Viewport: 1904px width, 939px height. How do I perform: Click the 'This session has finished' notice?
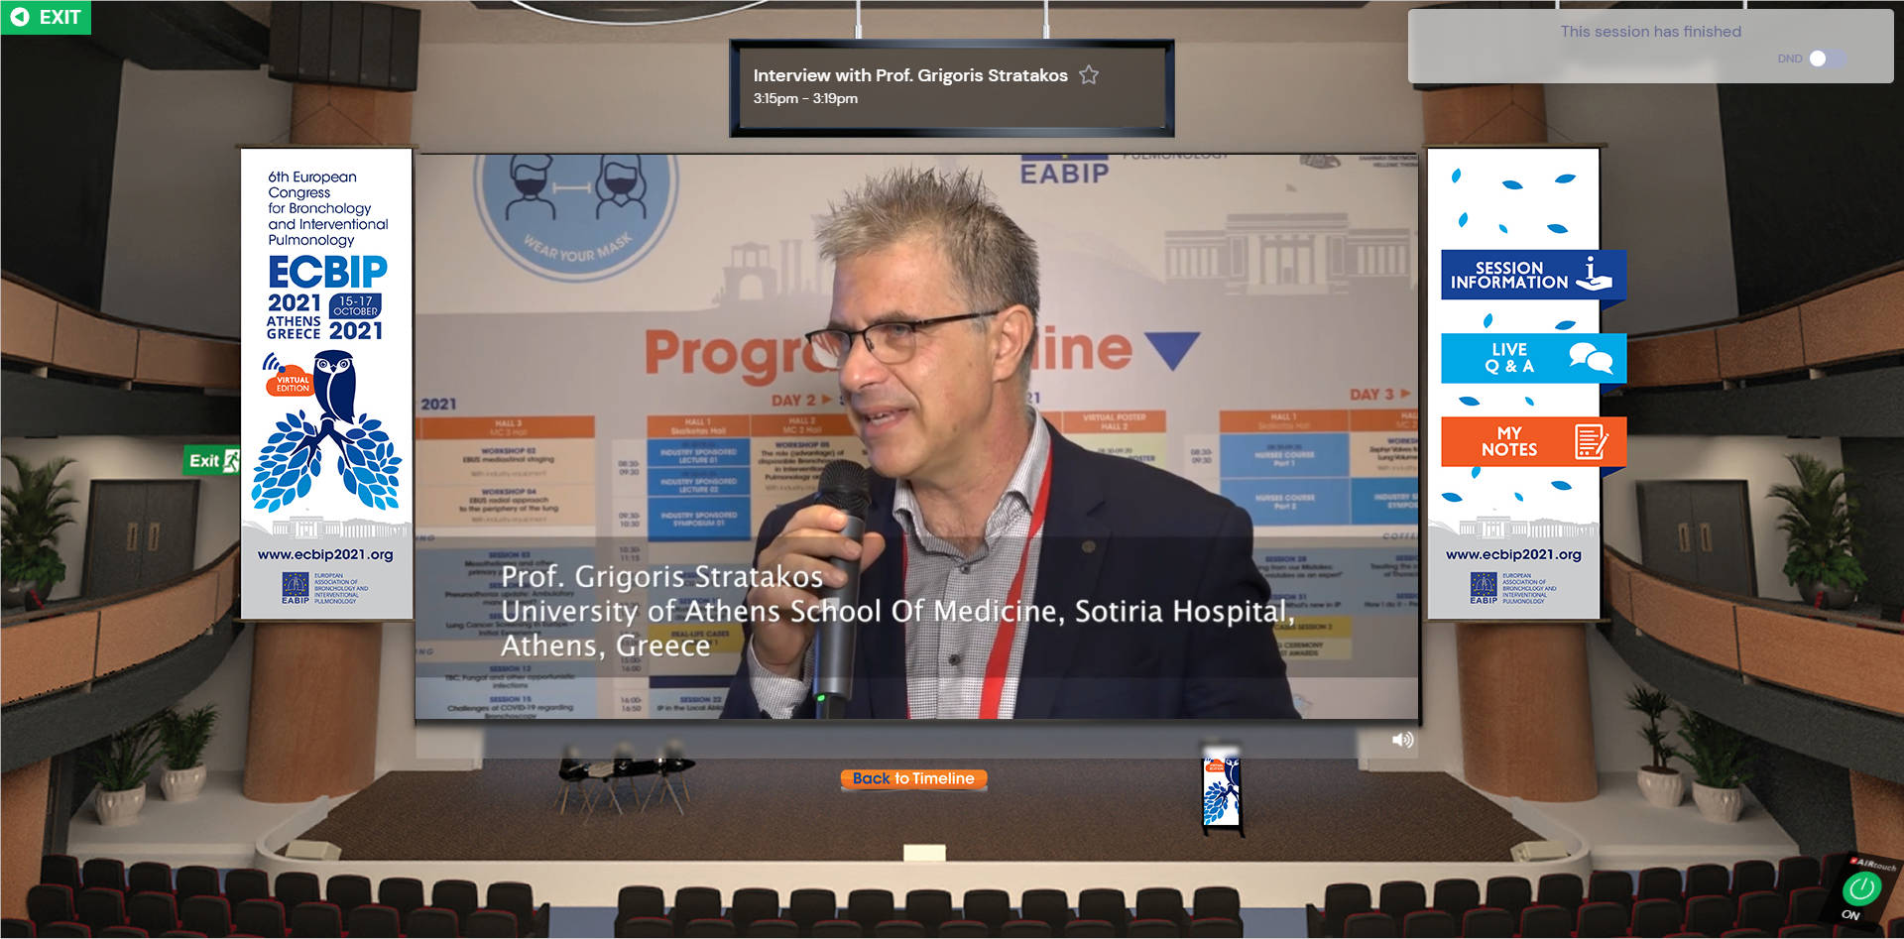coord(1650,32)
